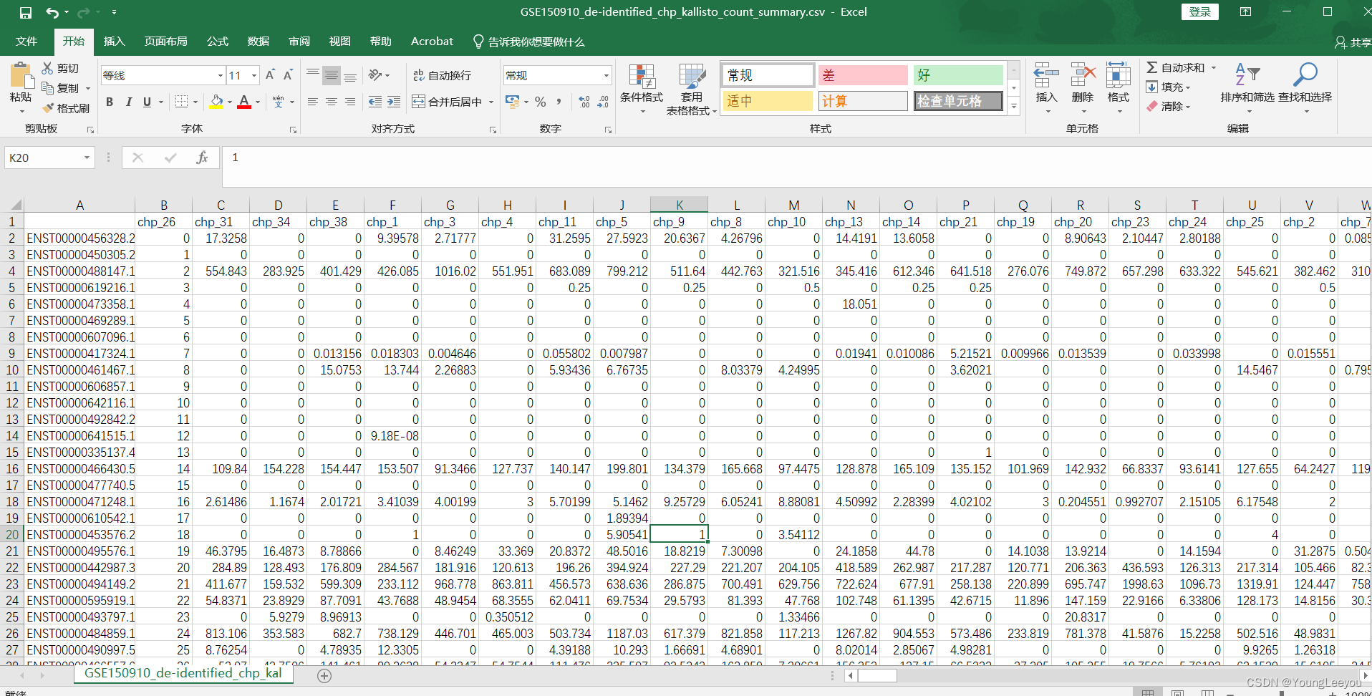The width and height of the screenshot is (1372, 696).
Task: Click the increase decimal icon
Action: [584, 102]
